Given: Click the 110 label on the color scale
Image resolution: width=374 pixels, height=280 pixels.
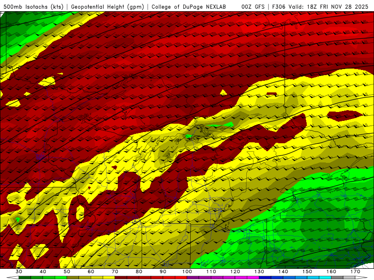Looking at the screenshot, I should 211,272.
